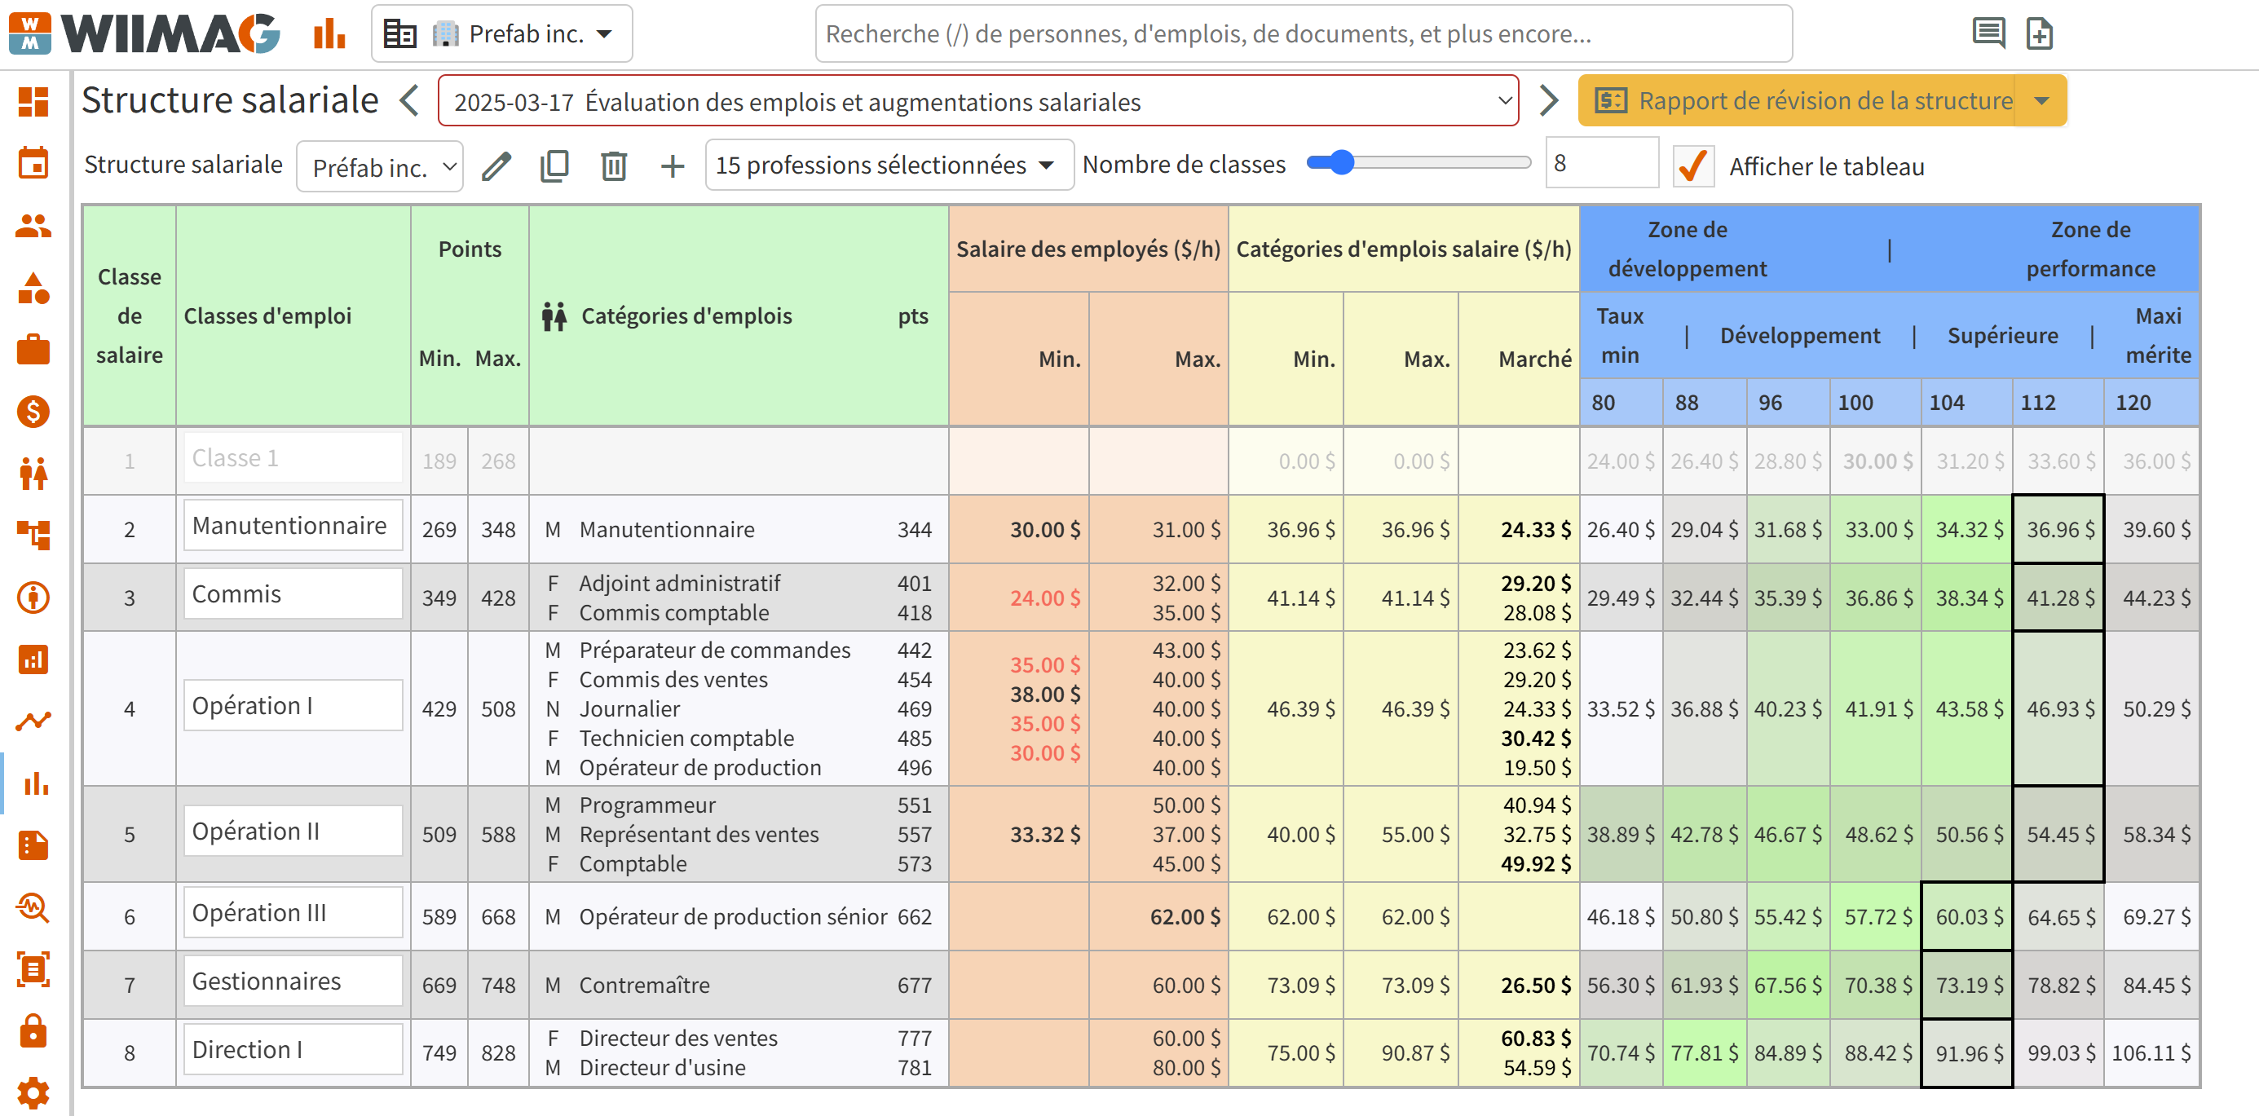Expand the 15 professions sélectionnées dropdown
The width and height of the screenshot is (2259, 1116).
(x=889, y=165)
